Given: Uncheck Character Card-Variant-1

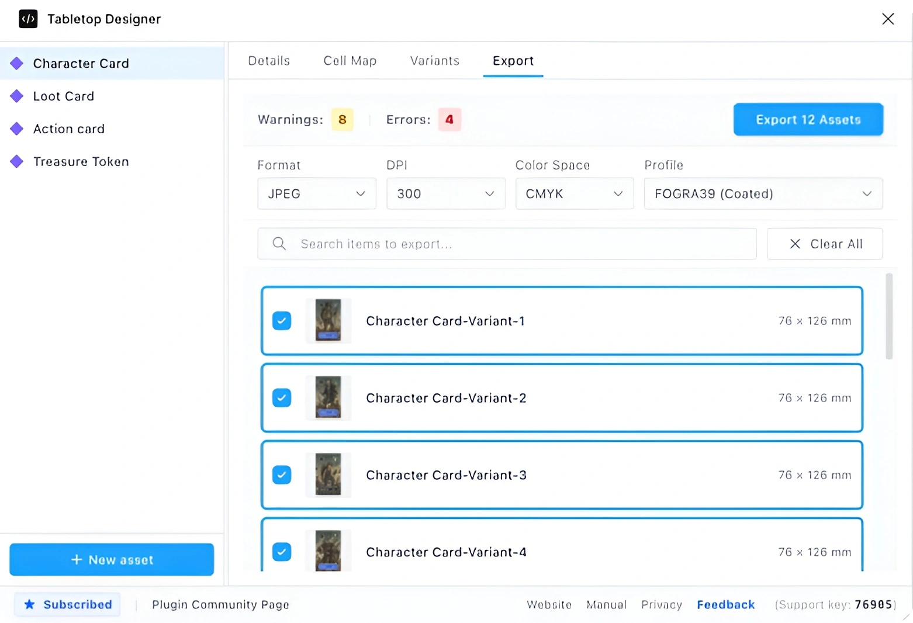Looking at the screenshot, I should (282, 321).
